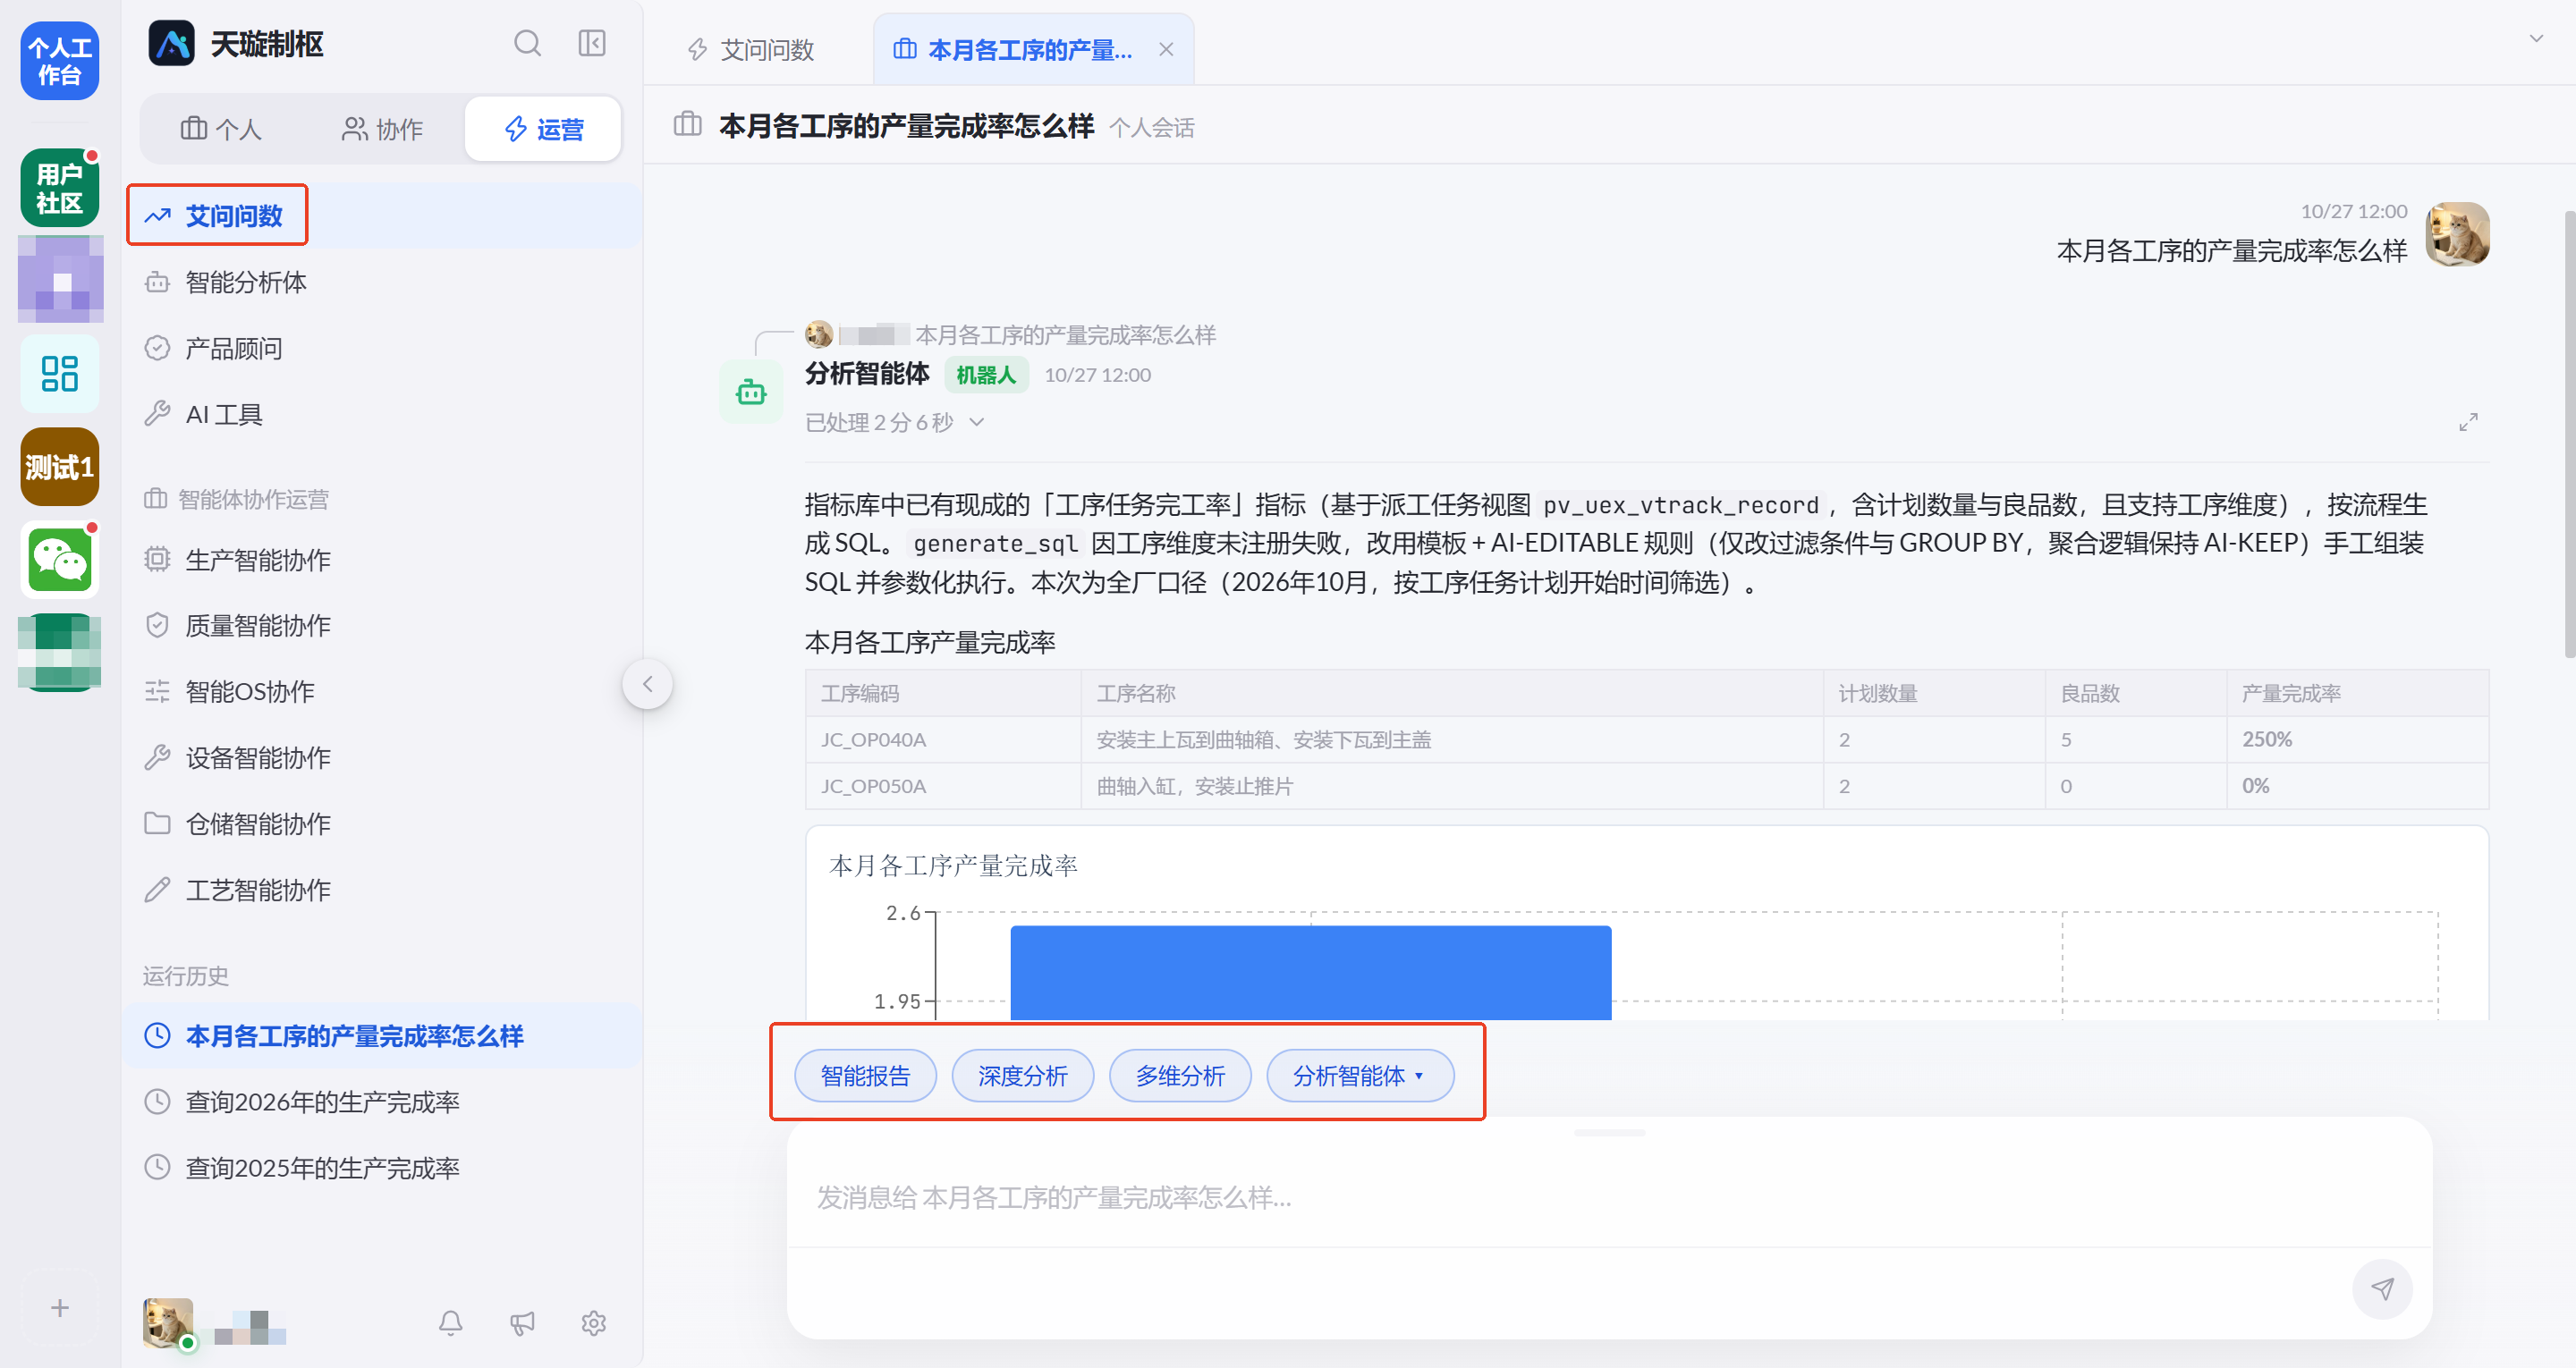
Task: Expand the answer with fullscreen arrows icon
Action: [x=2469, y=422]
